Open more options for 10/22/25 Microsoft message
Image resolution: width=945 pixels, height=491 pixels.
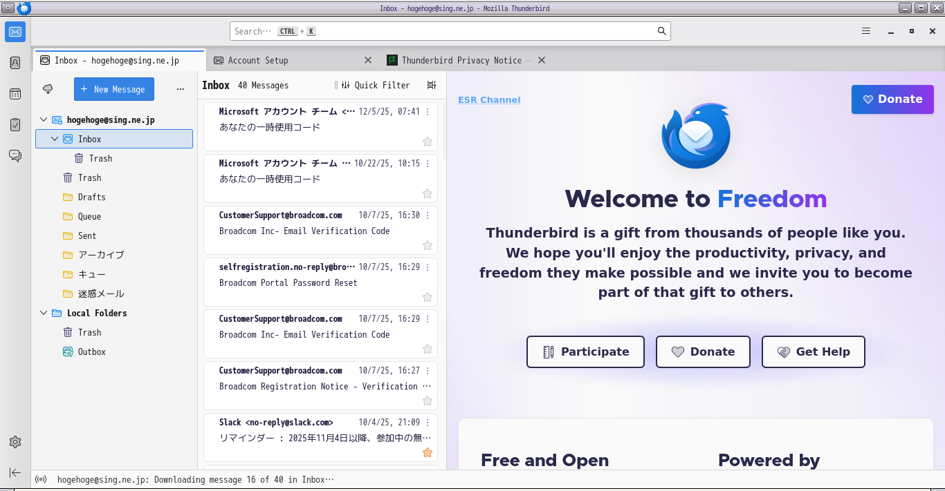(428, 164)
